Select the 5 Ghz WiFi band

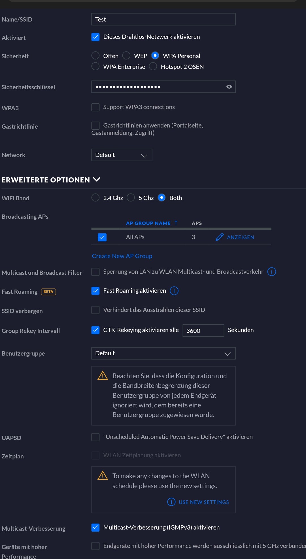click(x=131, y=198)
